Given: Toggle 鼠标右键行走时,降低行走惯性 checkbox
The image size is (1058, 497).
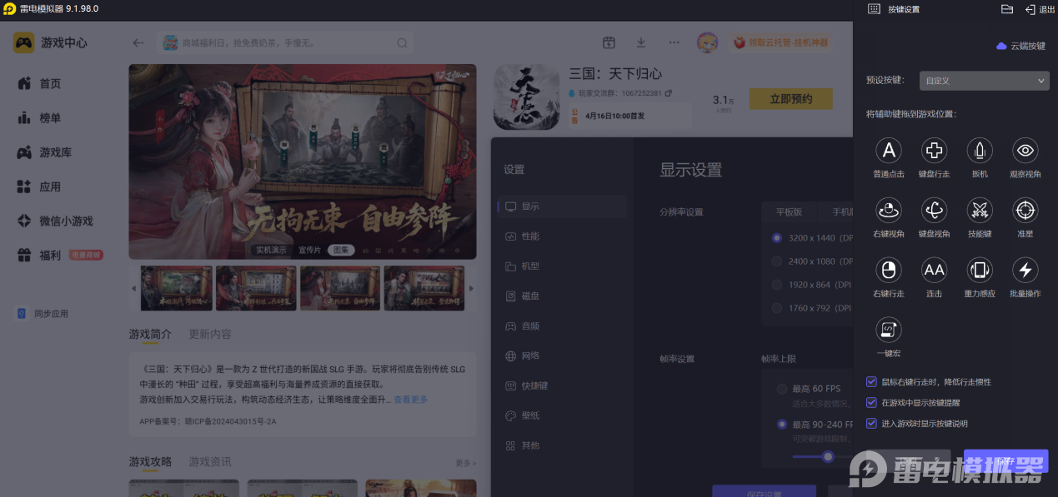Looking at the screenshot, I should (x=872, y=382).
